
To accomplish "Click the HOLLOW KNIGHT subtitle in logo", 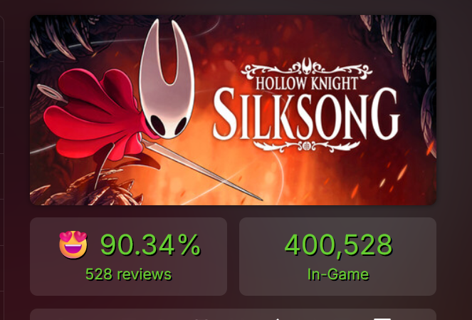I will coord(307,83).
